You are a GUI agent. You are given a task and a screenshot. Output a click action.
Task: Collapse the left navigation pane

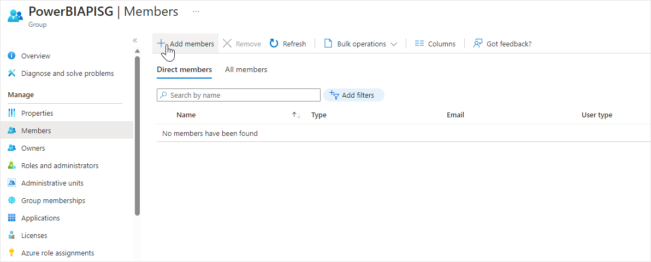(x=135, y=40)
